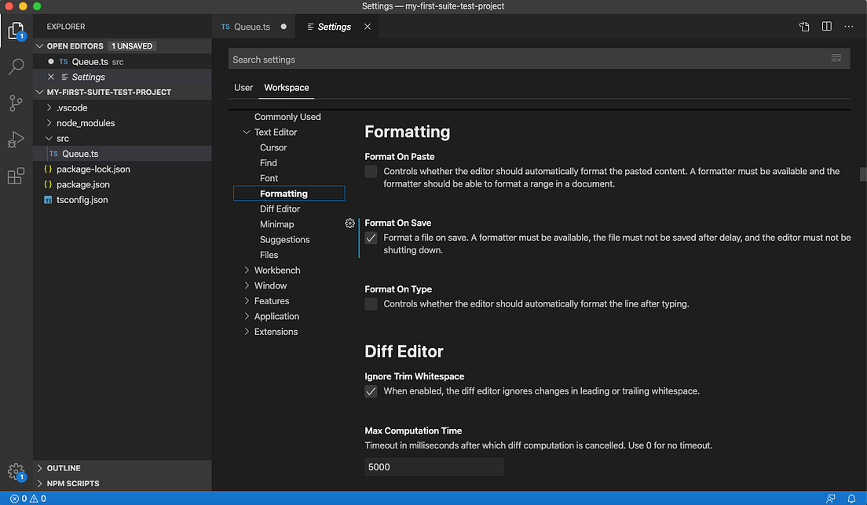Click the settings editor scrollbar thumb
The image size is (867, 505).
coord(863,174)
